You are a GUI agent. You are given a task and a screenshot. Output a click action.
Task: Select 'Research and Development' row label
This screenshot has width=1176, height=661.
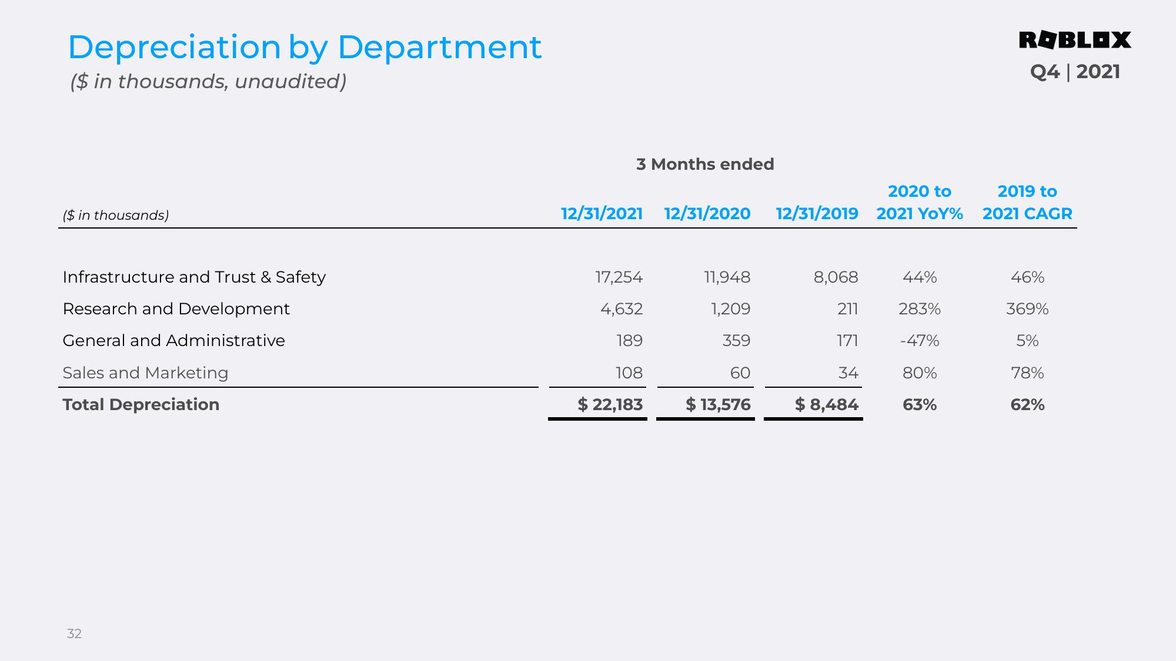[176, 309]
